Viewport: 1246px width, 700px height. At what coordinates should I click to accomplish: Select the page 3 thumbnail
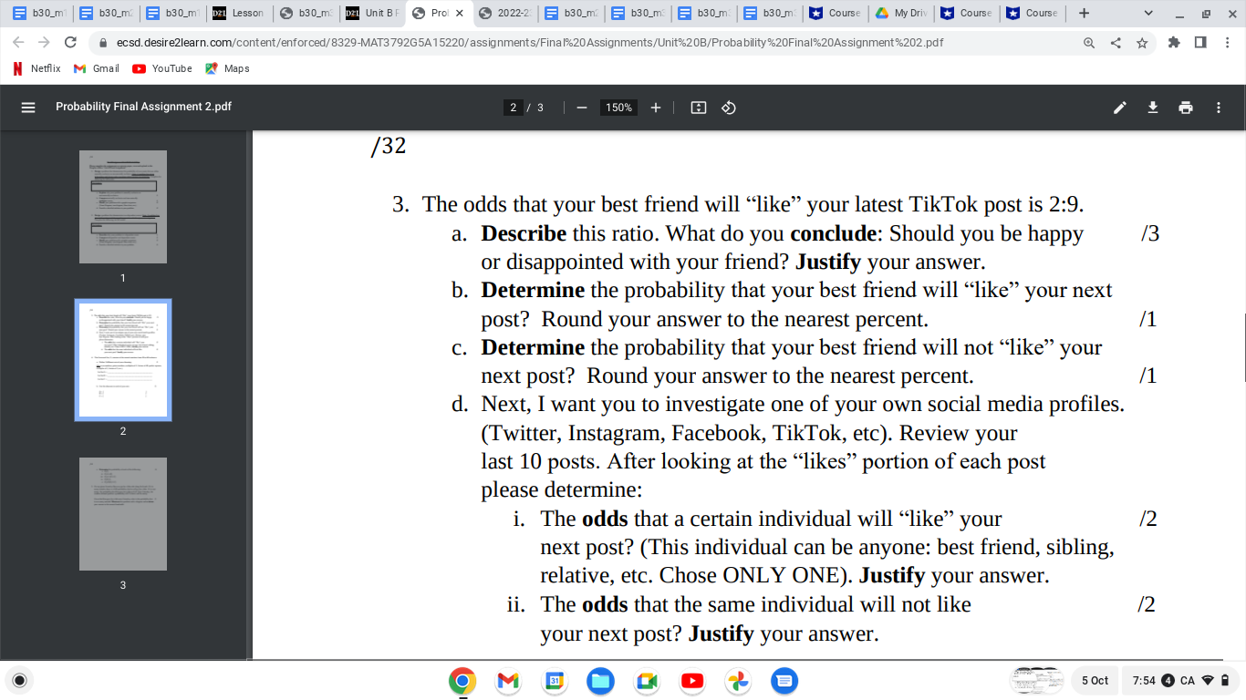(x=122, y=513)
